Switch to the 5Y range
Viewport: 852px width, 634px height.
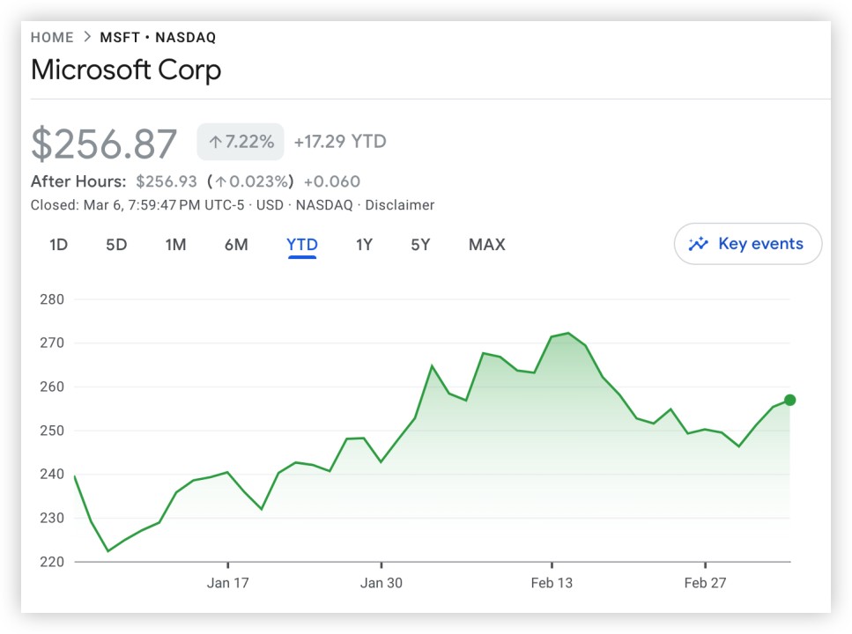tap(420, 245)
